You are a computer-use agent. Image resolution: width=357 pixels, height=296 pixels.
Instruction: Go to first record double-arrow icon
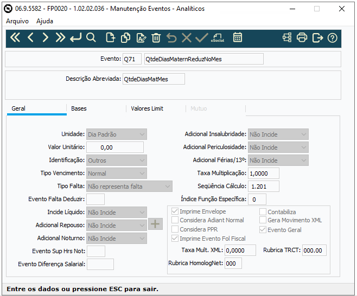[x=15, y=37]
